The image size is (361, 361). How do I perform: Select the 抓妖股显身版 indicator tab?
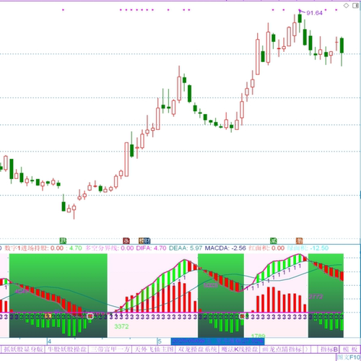point(23,349)
